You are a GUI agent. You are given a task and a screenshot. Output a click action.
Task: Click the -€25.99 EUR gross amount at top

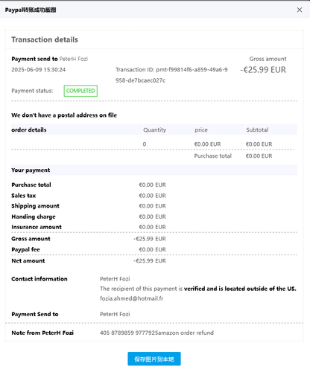click(263, 70)
